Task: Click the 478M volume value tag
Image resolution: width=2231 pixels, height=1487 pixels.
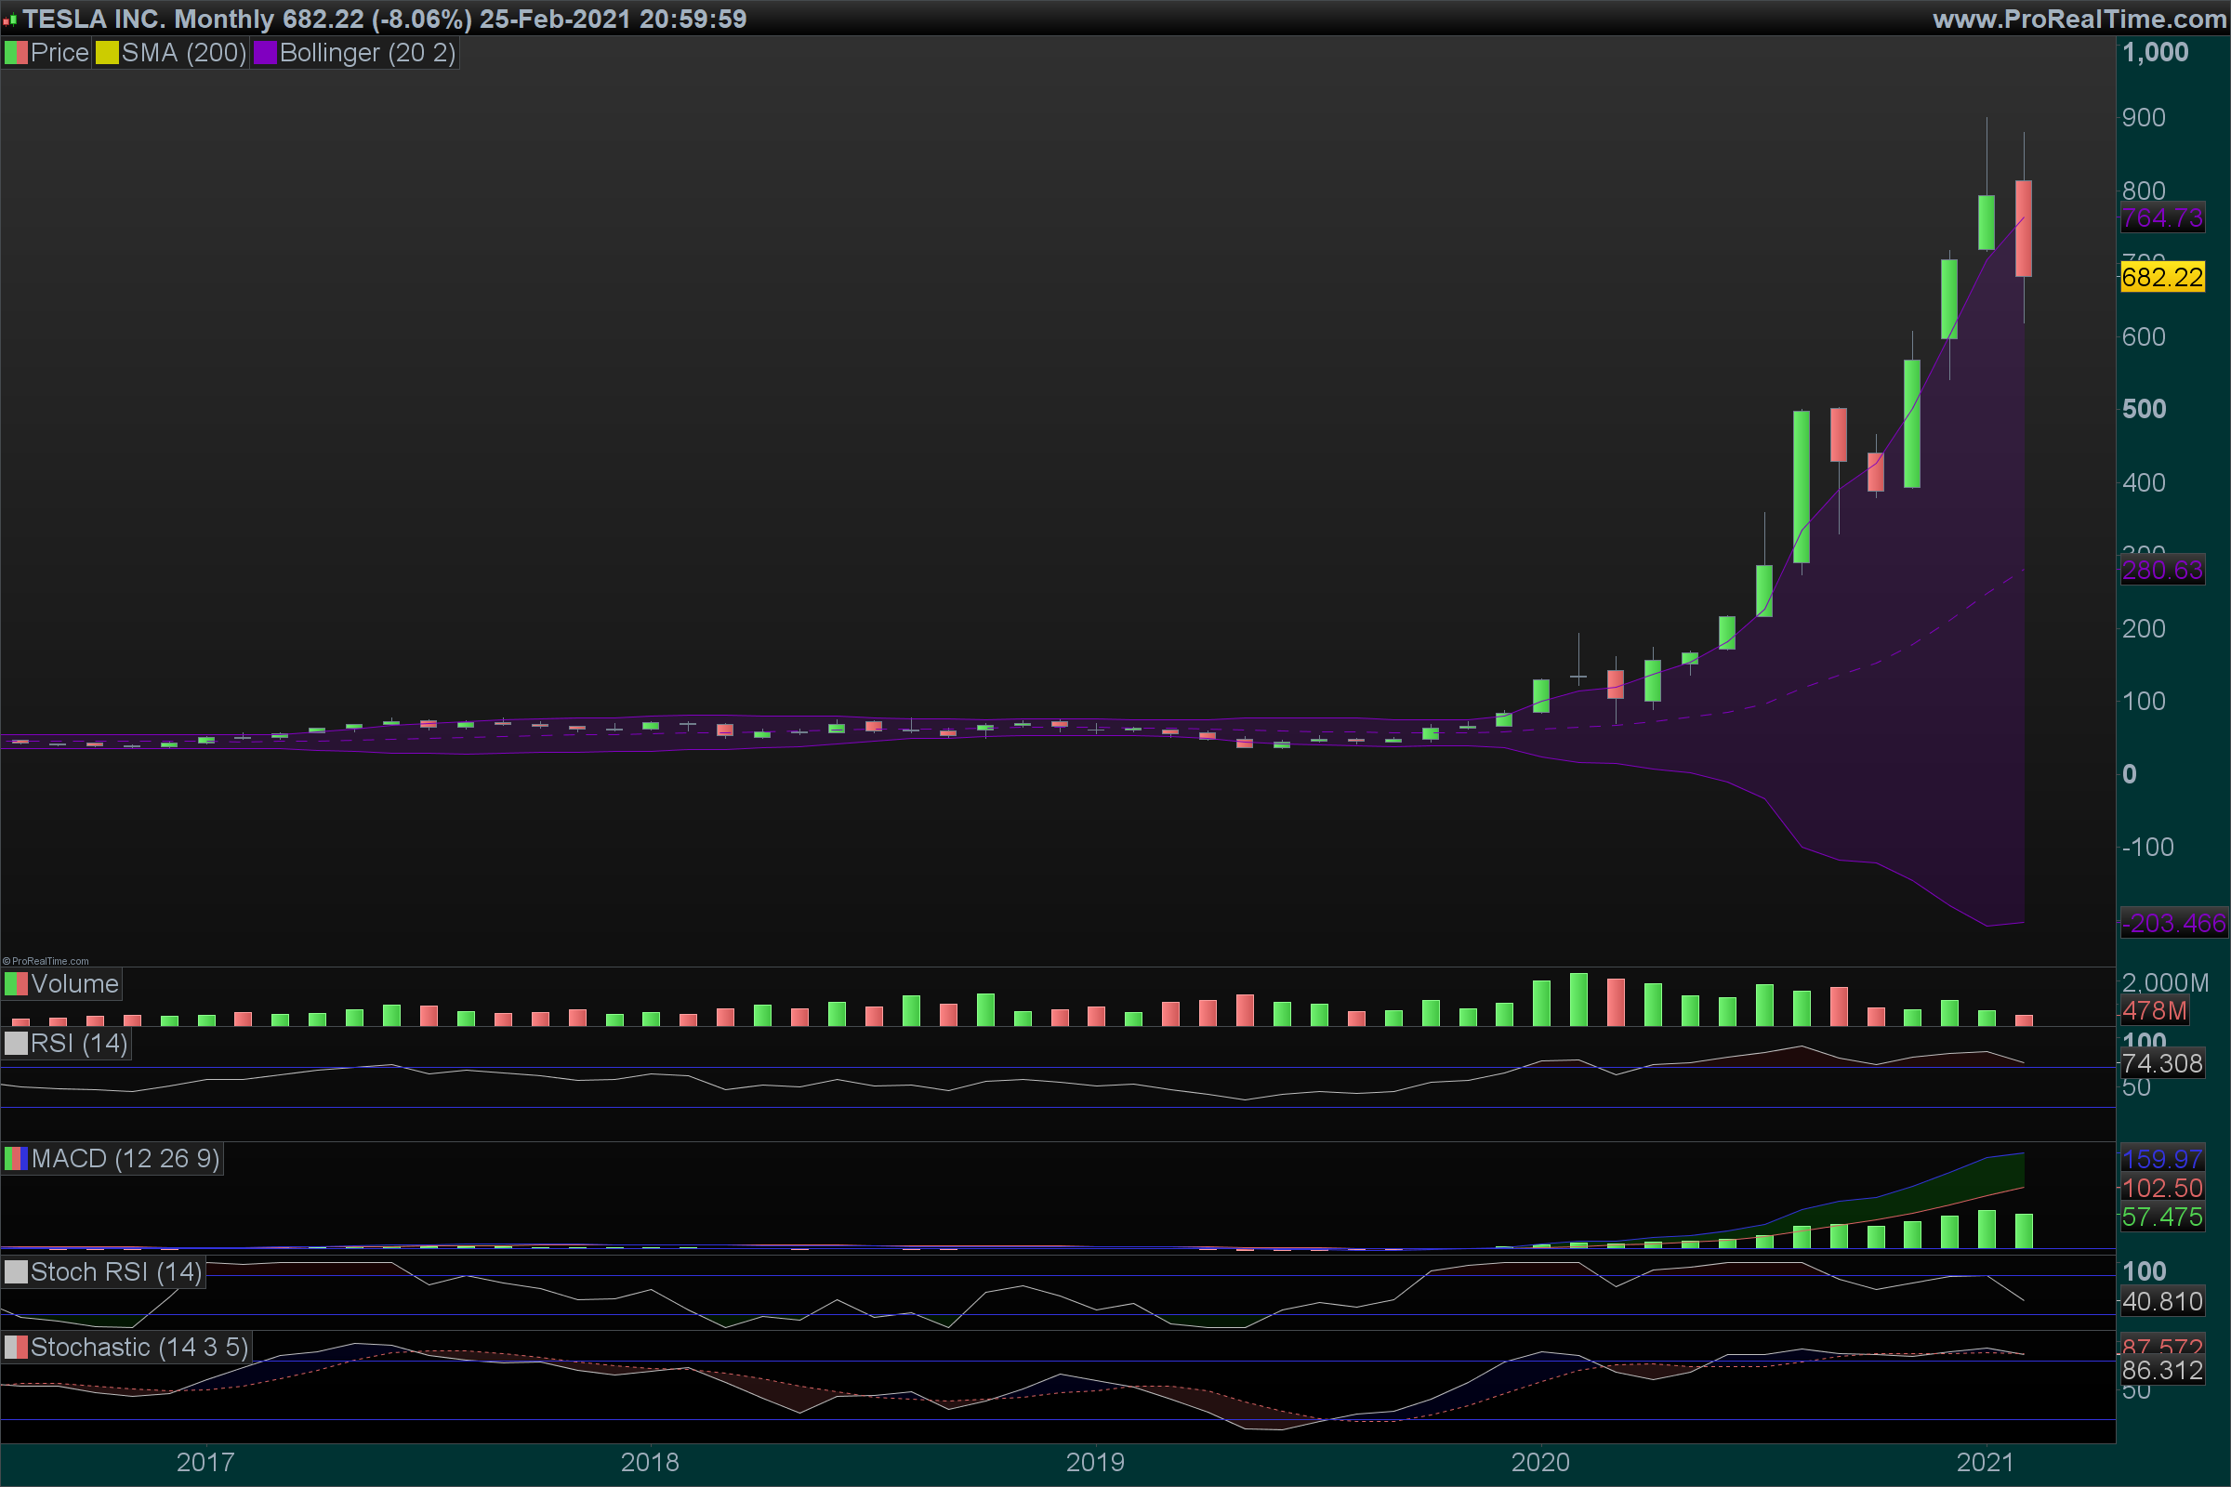Action: coord(2153,1011)
